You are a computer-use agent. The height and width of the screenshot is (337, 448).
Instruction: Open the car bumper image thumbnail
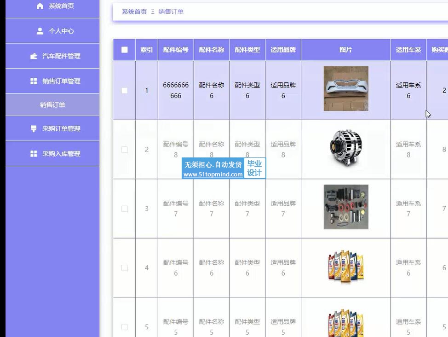[x=346, y=89]
